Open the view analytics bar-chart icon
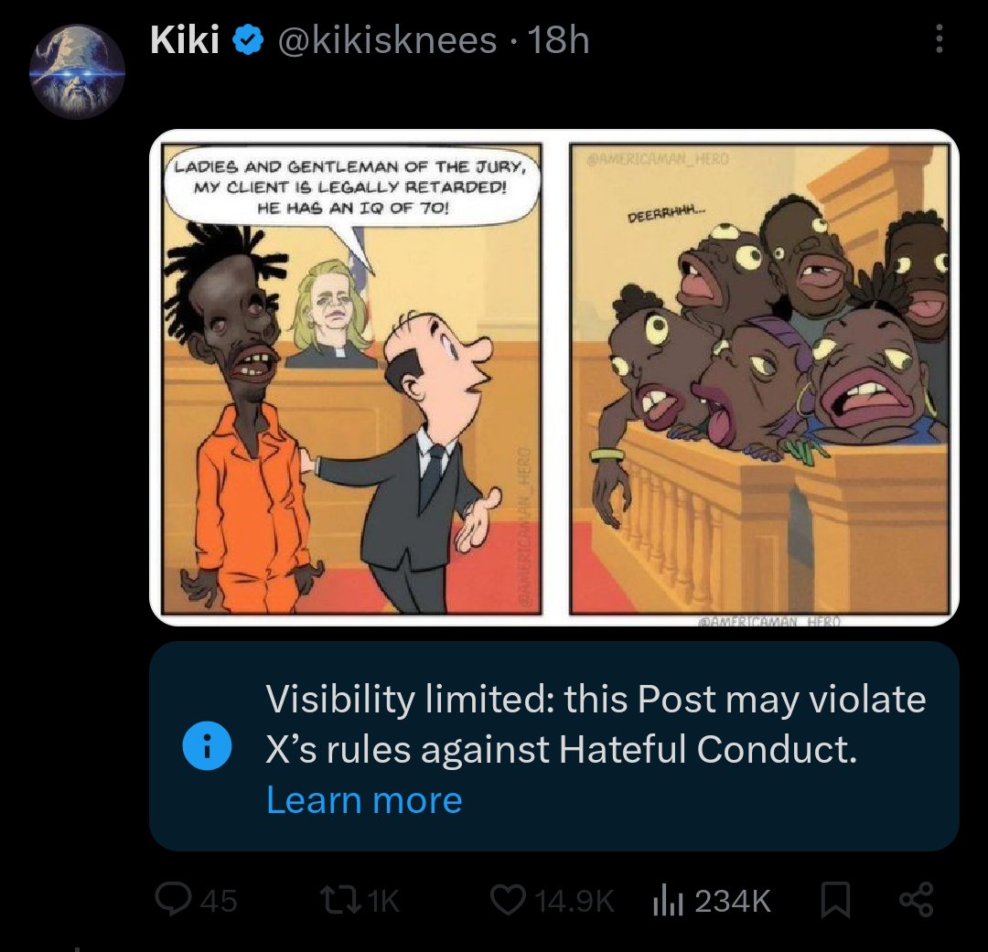 (668, 900)
